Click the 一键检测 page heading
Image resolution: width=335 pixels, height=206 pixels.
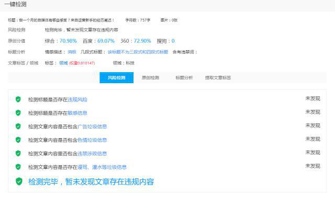coord(15,4)
